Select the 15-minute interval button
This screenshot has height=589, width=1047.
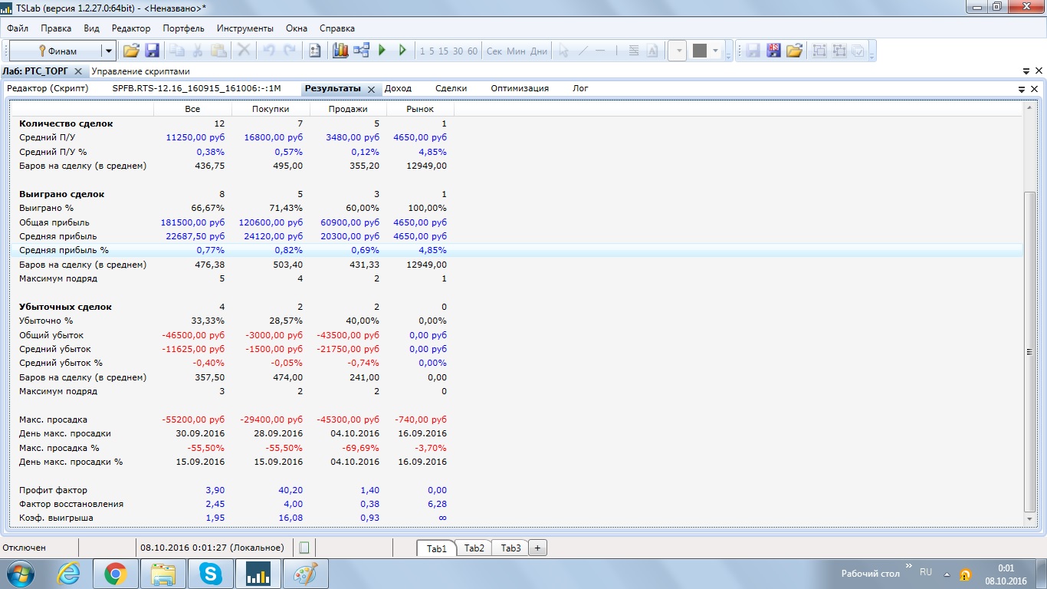click(443, 51)
